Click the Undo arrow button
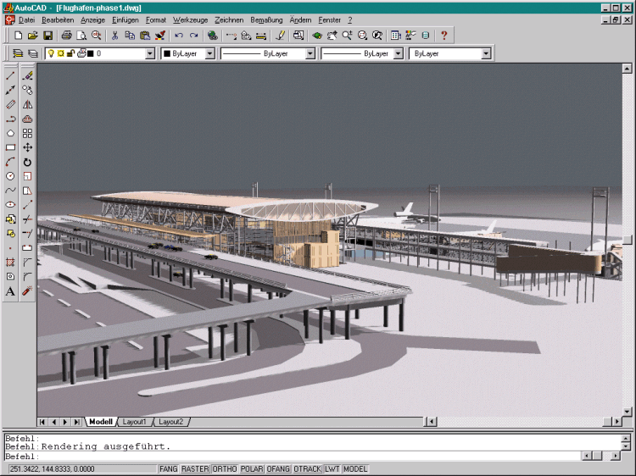 [178, 36]
